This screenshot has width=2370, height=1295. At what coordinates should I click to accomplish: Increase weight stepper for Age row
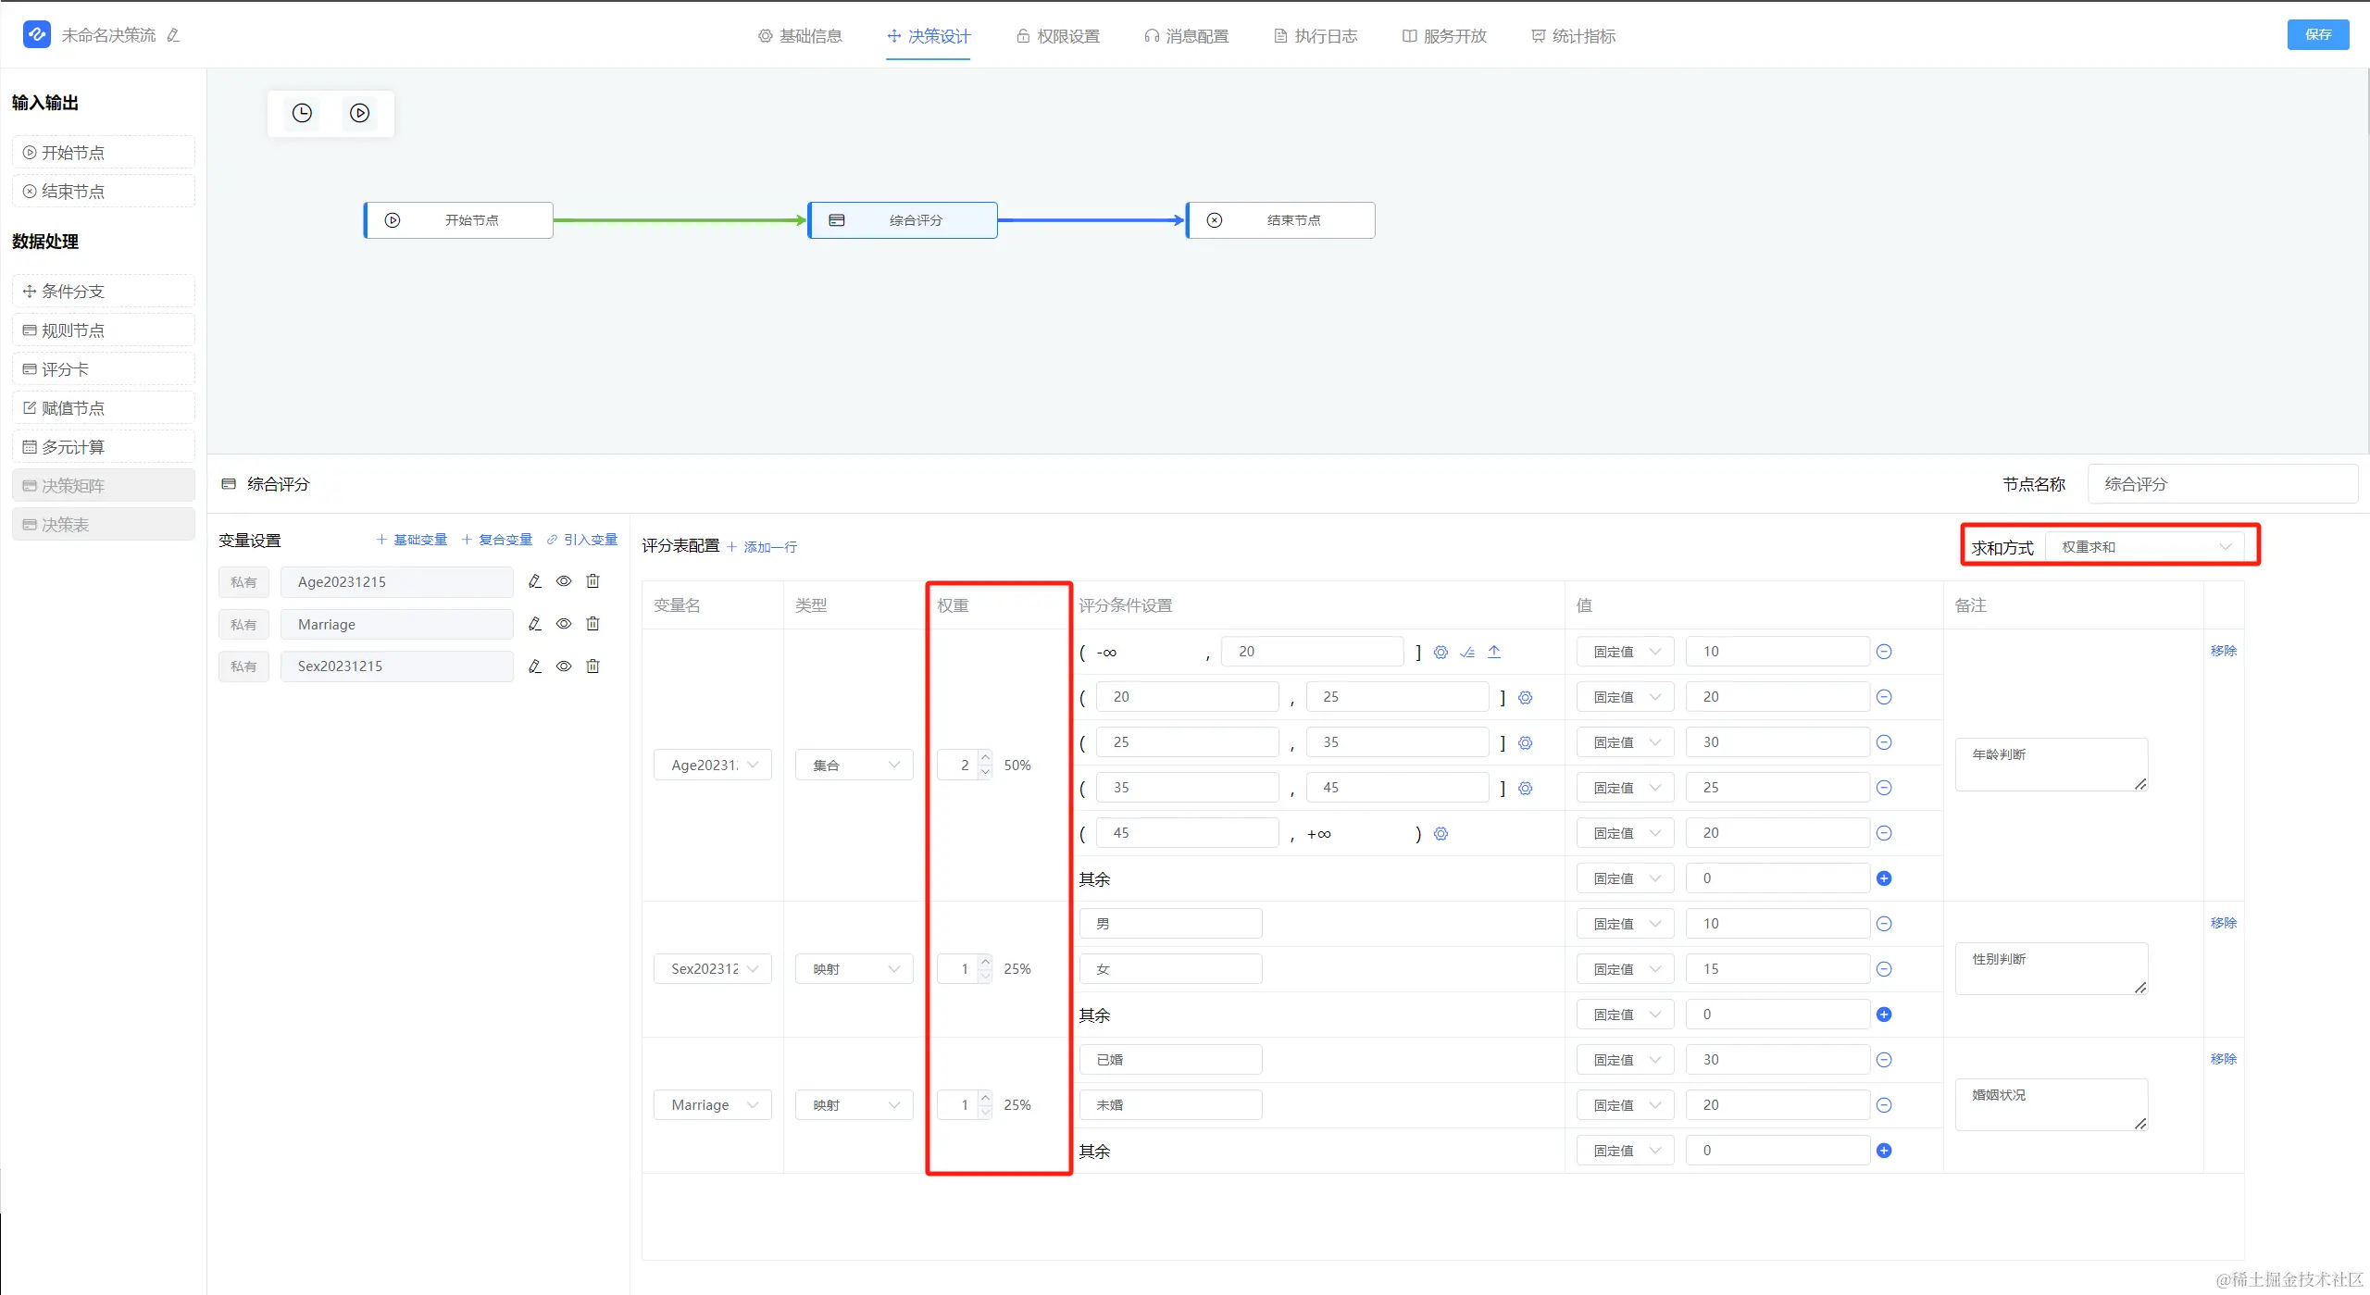(986, 758)
